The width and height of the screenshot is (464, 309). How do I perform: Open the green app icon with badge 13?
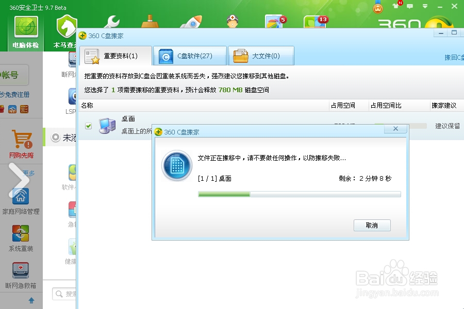316,21
